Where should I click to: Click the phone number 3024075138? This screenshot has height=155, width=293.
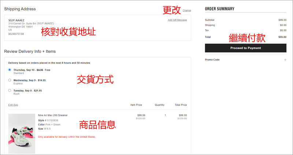pyautogui.click(x=16, y=34)
